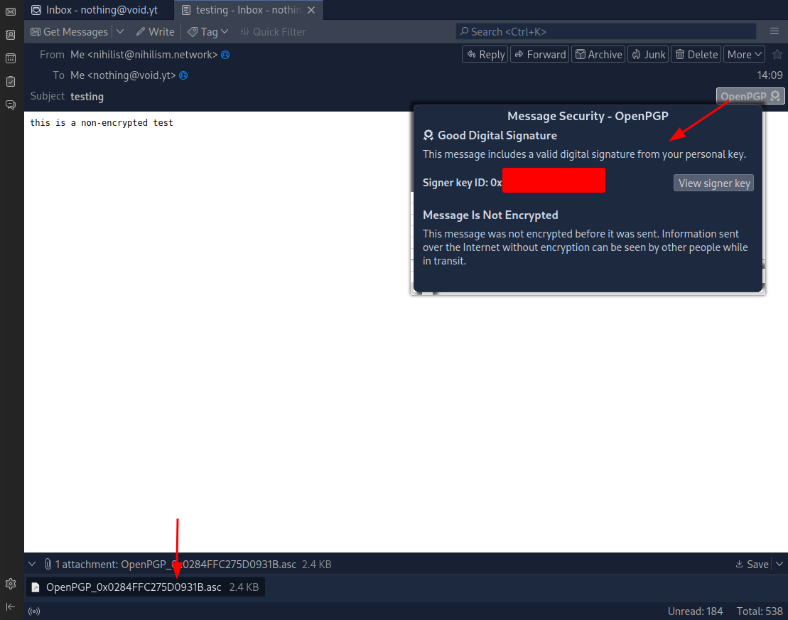Open the Mail space icon in sidebar
788x620 pixels.
(x=11, y=11)
